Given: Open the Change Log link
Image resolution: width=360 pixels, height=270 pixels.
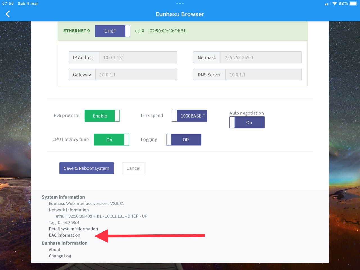Looking at the screenshot, I should (x=60, y=256).
